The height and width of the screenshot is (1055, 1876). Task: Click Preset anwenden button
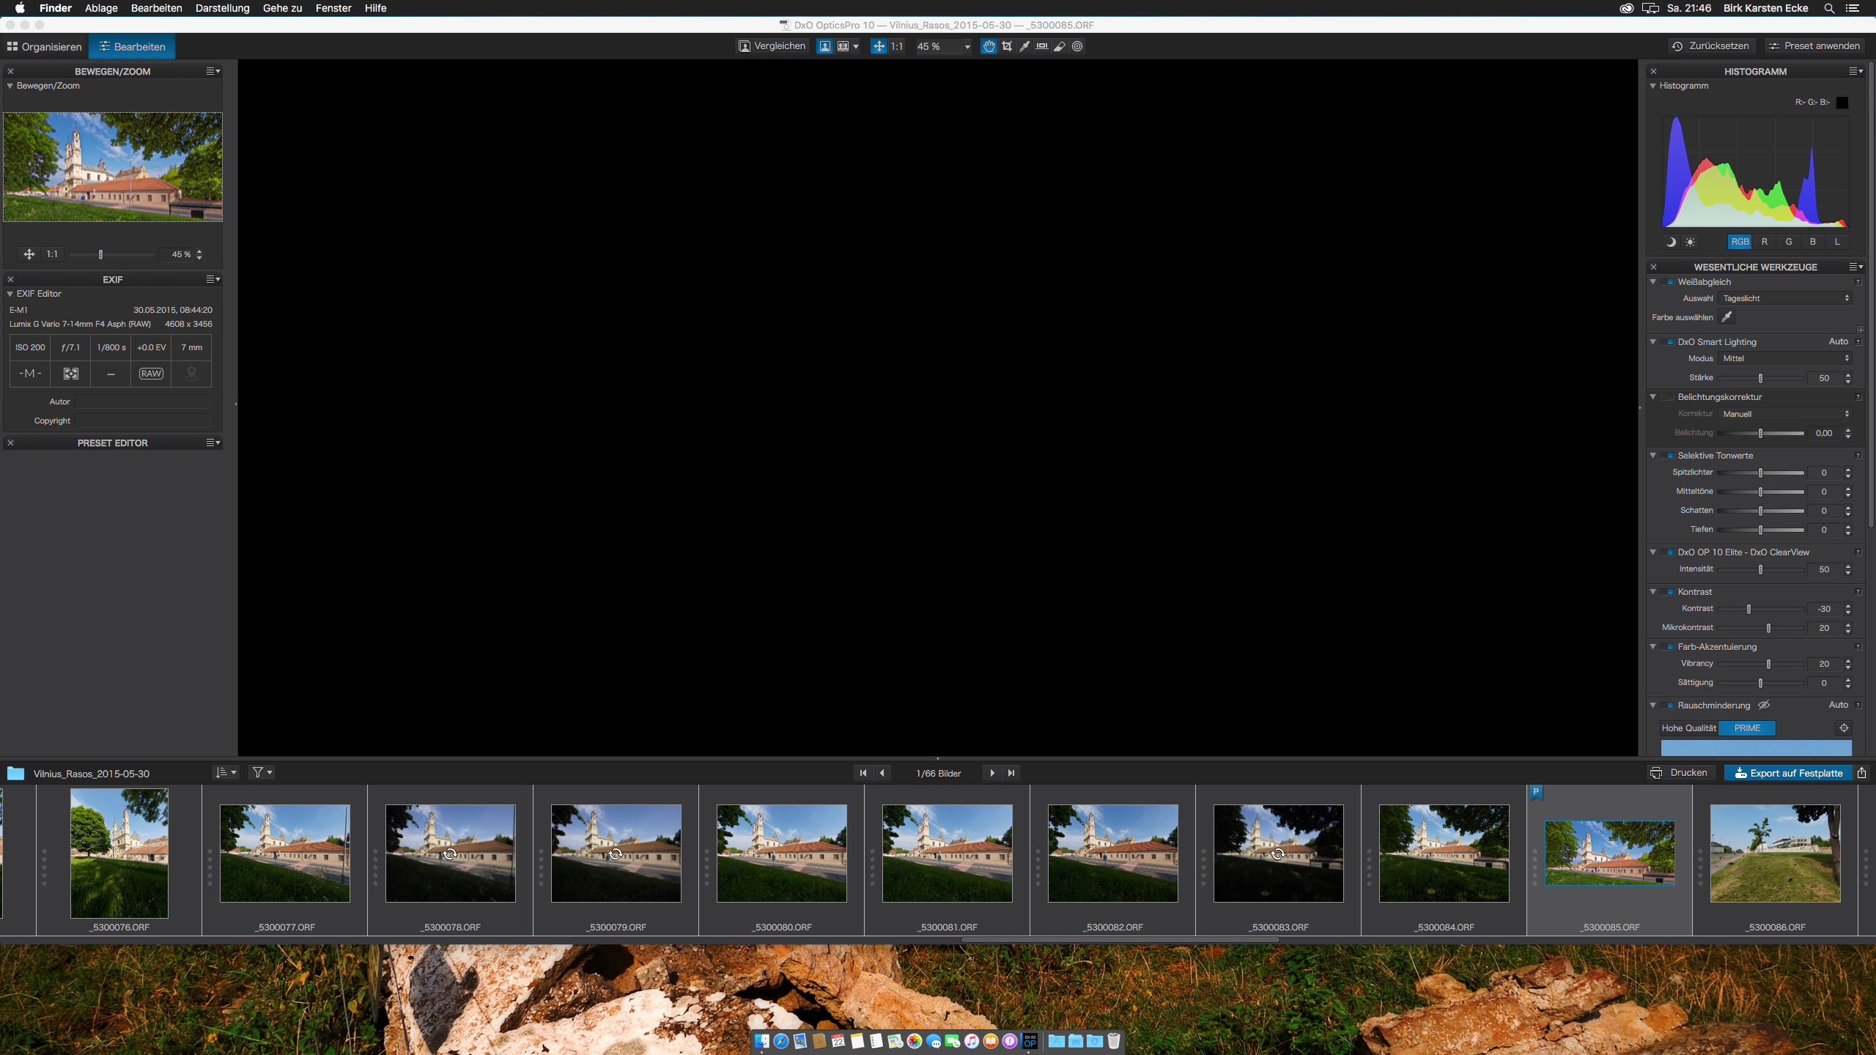pos(1814,45)
